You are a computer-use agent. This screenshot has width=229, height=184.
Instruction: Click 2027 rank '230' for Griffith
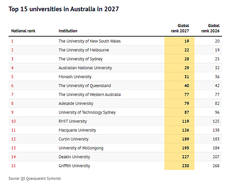coord(186,166)
